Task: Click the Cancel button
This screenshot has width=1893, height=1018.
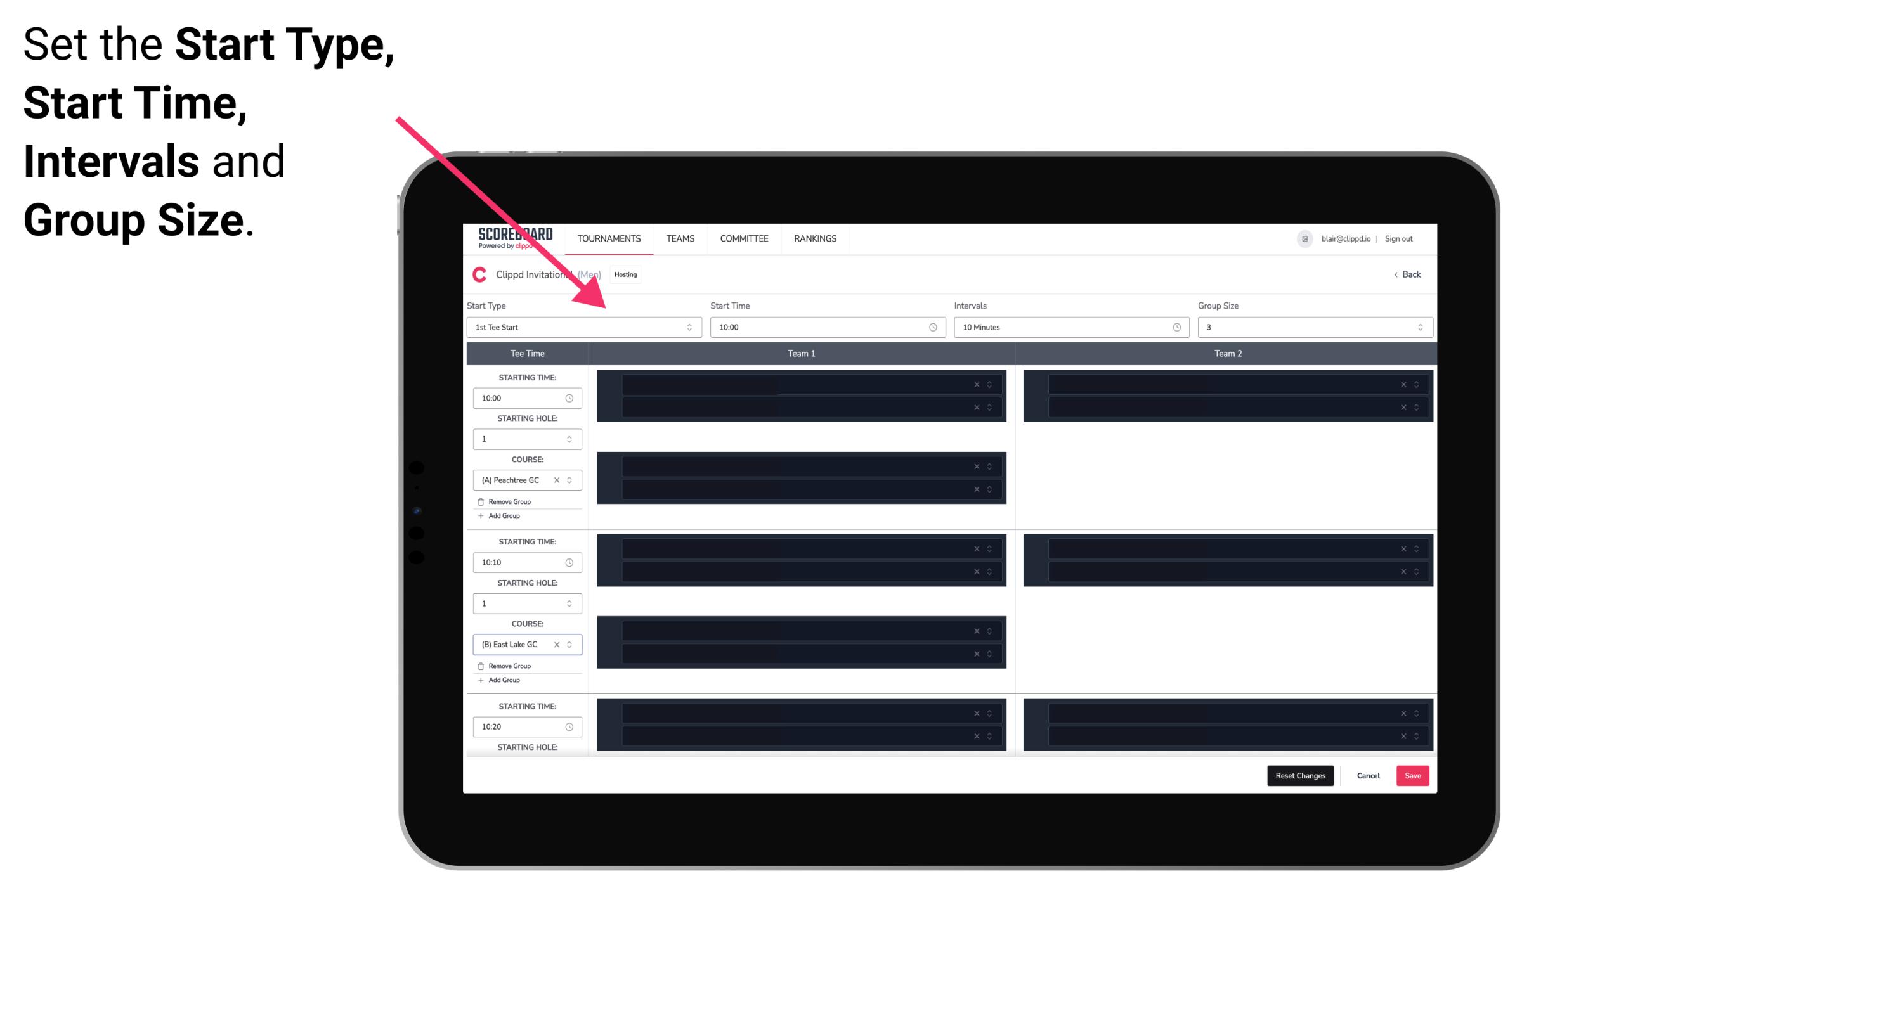Action: (x=1368, y=775)
